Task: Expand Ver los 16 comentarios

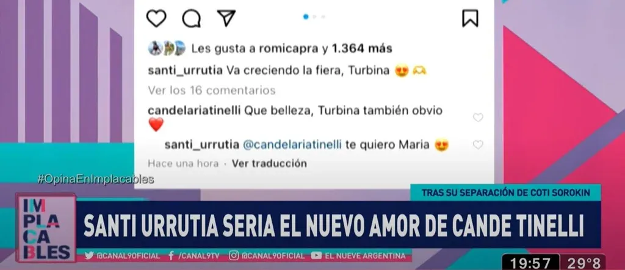Action: tap(212, 90)
